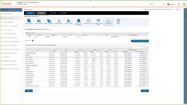Image resolution: width=187 pixels, height=105 pixels.
Task: Collapse the Navigation panel arrow
Action: click(x=21, y=10)
